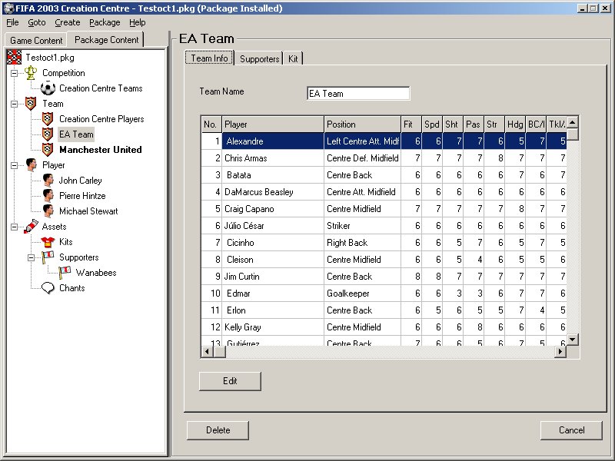
Task: Click the Team shield icon
Action: click(31, 104)
